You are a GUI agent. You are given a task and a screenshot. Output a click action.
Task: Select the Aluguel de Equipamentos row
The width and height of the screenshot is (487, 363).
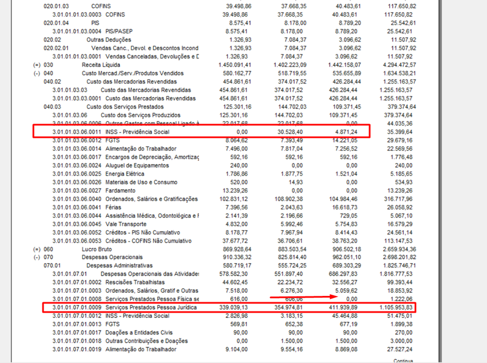tap(137, 165)
